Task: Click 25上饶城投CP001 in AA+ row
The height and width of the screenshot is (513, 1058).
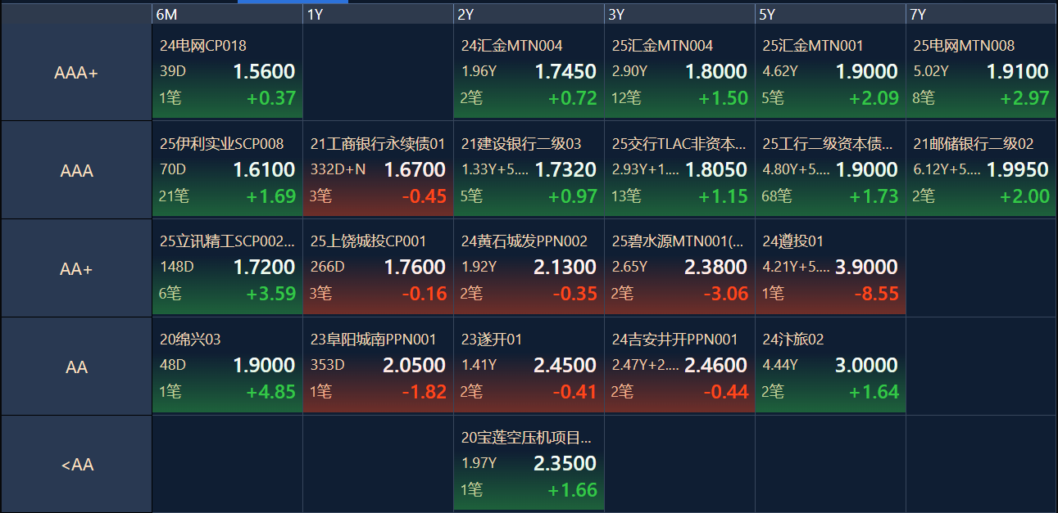Action: [378, 268]
